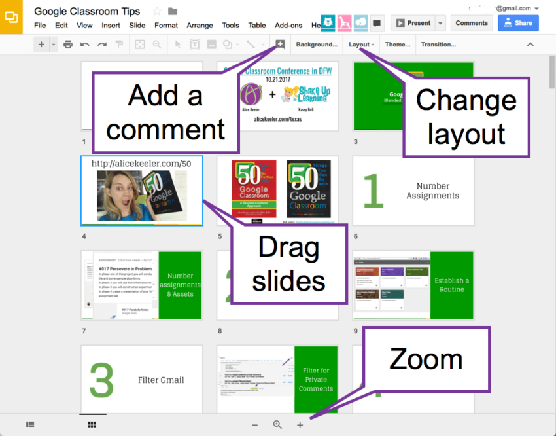The image size is (556, 436).
Task: Click the Redo icon
Action: coord(101,44)
